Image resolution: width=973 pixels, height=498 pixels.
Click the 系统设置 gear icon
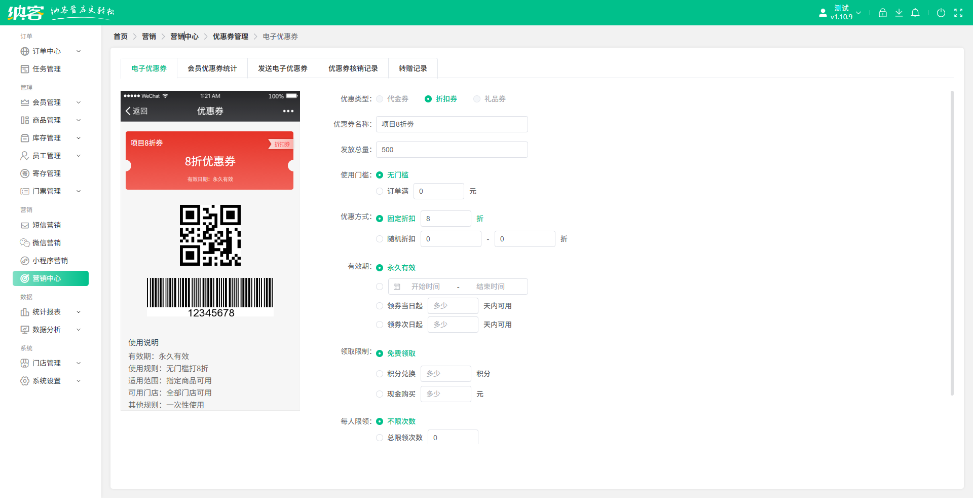(25, 381)
